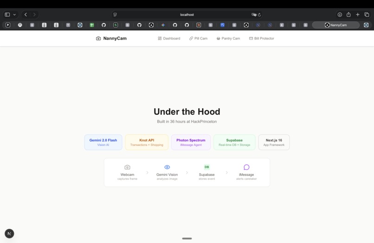374x243 pixels.
Task: Click the Next.js 16 card
Action: point(274,142)
